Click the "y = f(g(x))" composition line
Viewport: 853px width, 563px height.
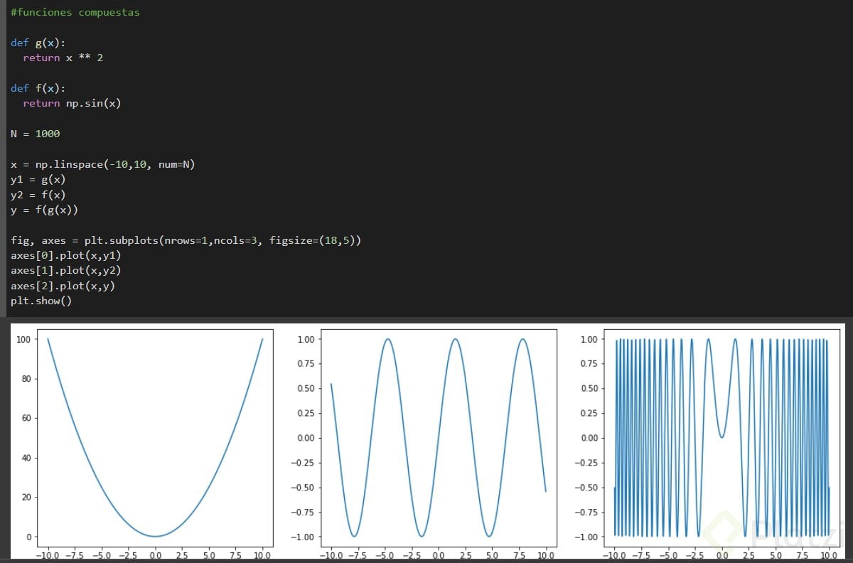[x=44, y=210]
